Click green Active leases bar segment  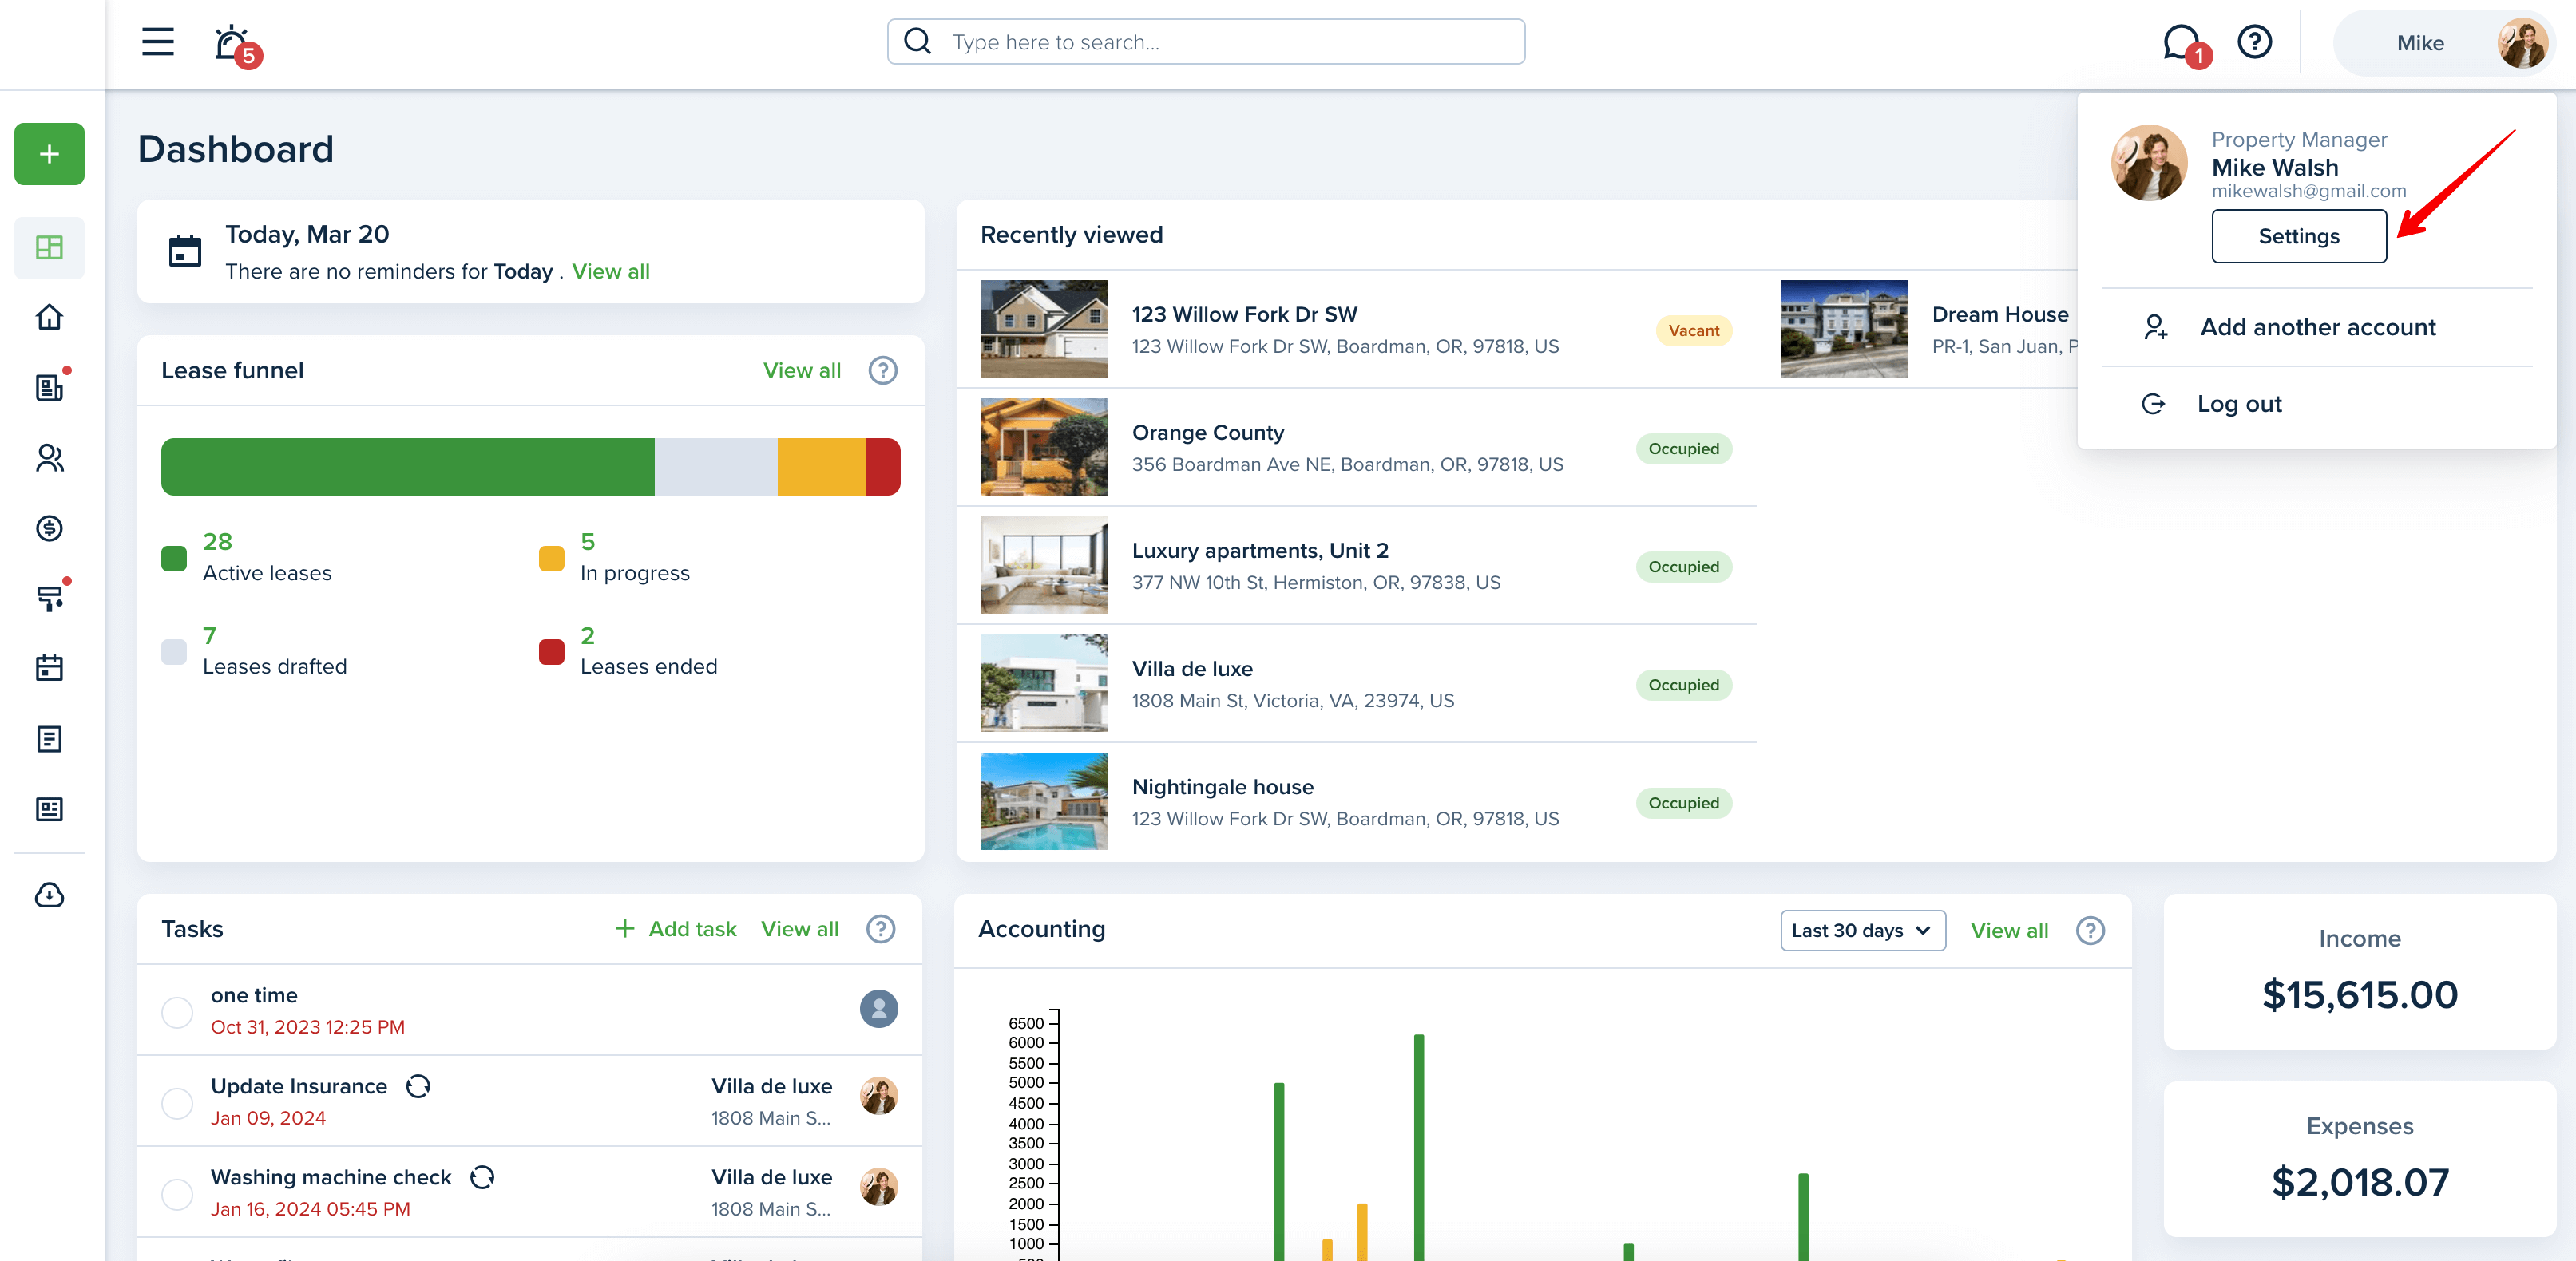tap(408, 467)
